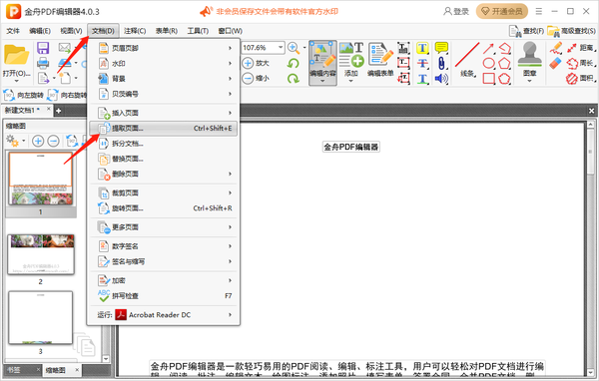Click the 查找(F) search button
This screenshot has height=381, width=599.
pos(526,31)
